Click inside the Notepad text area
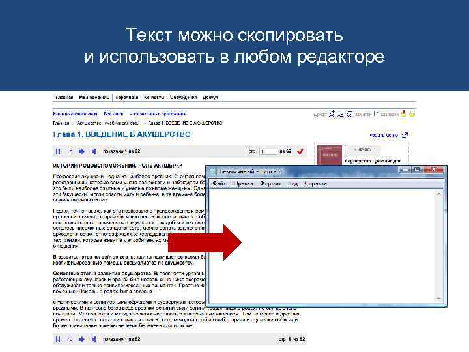Screen dimensions: 469x352 coord(322,246)
